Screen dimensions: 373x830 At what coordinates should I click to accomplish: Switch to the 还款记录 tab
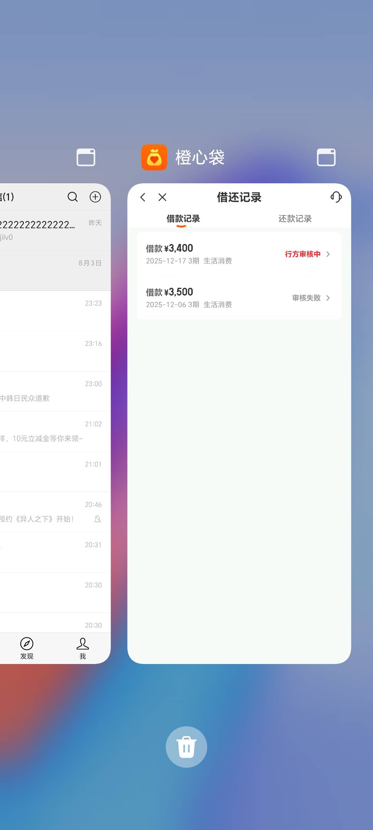295,219
